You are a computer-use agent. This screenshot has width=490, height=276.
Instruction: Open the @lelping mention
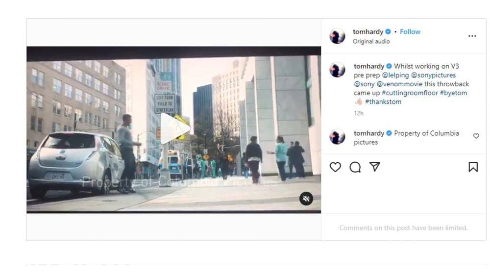[x=395, y=75]
